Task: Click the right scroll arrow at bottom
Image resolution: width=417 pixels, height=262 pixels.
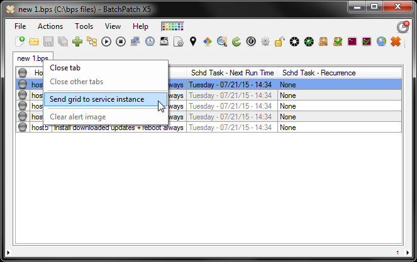Action: (408, 253)
